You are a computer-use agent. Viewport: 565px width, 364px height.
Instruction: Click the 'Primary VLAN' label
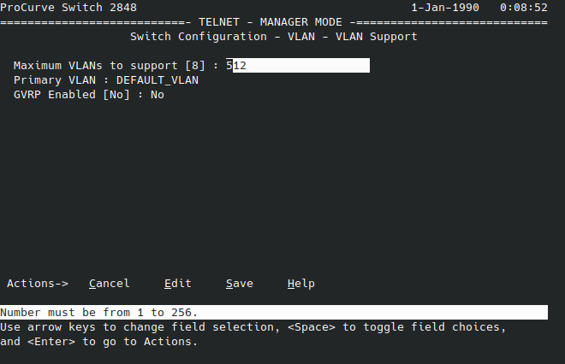[55, 80]
